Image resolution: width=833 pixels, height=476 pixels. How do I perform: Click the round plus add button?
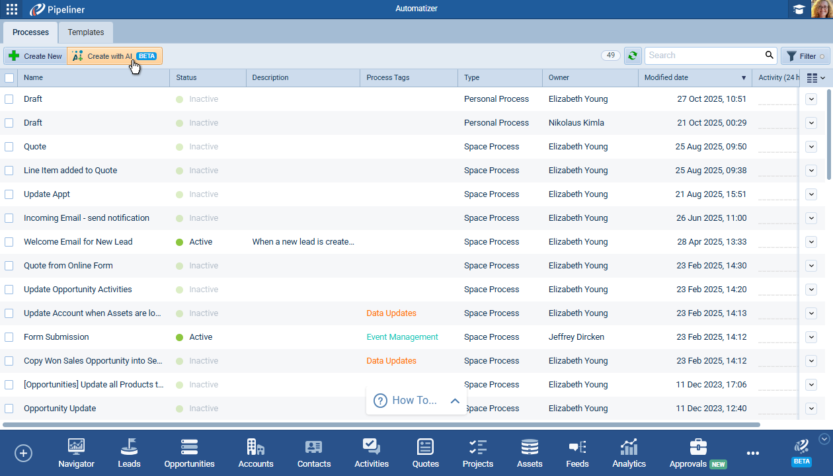pyautogui.click(x=23, y=453)
